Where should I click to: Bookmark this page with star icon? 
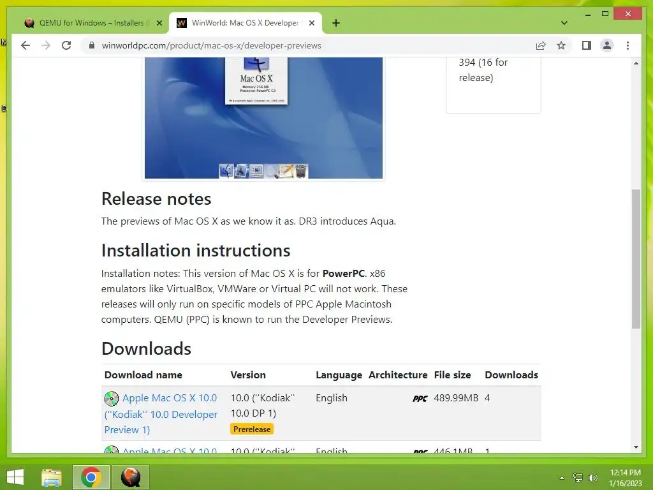pyautogui.click(x=561, y=45)
